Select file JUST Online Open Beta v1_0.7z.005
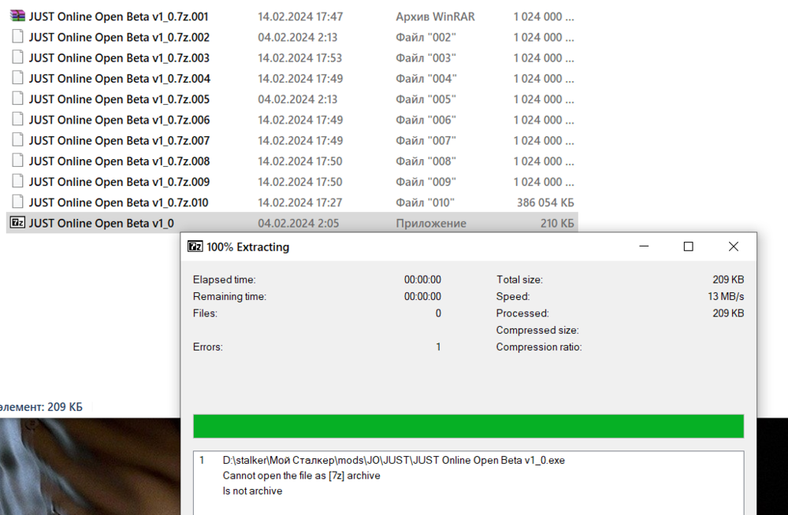 coord(119,99)
